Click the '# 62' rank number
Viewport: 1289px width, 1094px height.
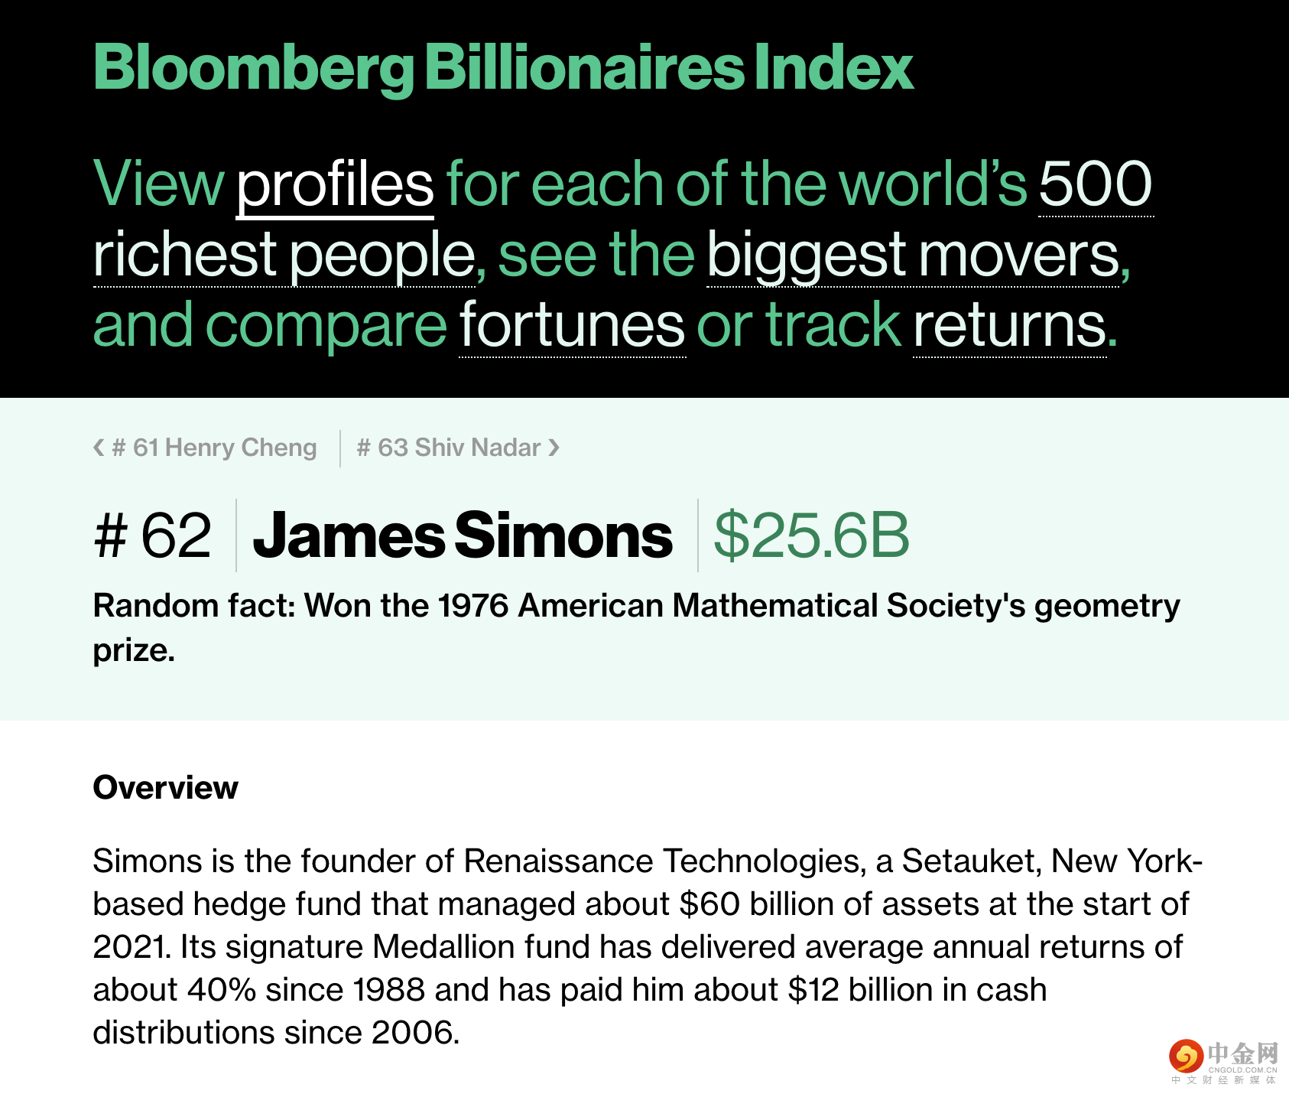coord(153,536)
